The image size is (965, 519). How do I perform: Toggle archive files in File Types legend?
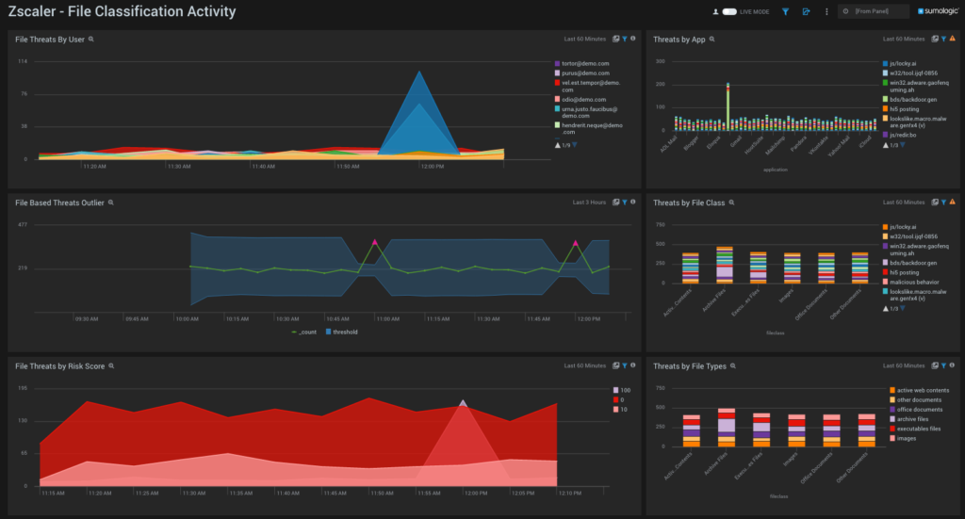pyautogui.click(x=909, y=419)
